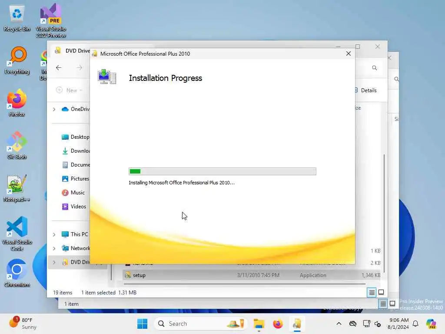This screenshot has height=334, width=445.
Task: Click the vertical scrollbar in DVD Drive window
Action: [384, 213]
